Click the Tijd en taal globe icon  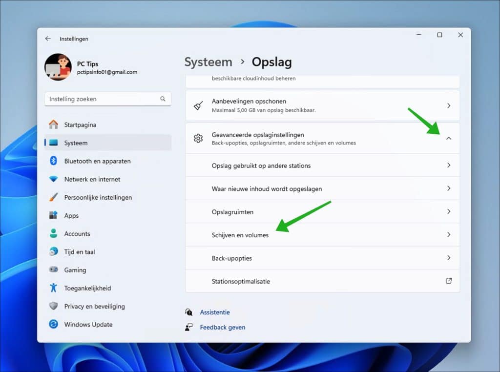[54, 251]
